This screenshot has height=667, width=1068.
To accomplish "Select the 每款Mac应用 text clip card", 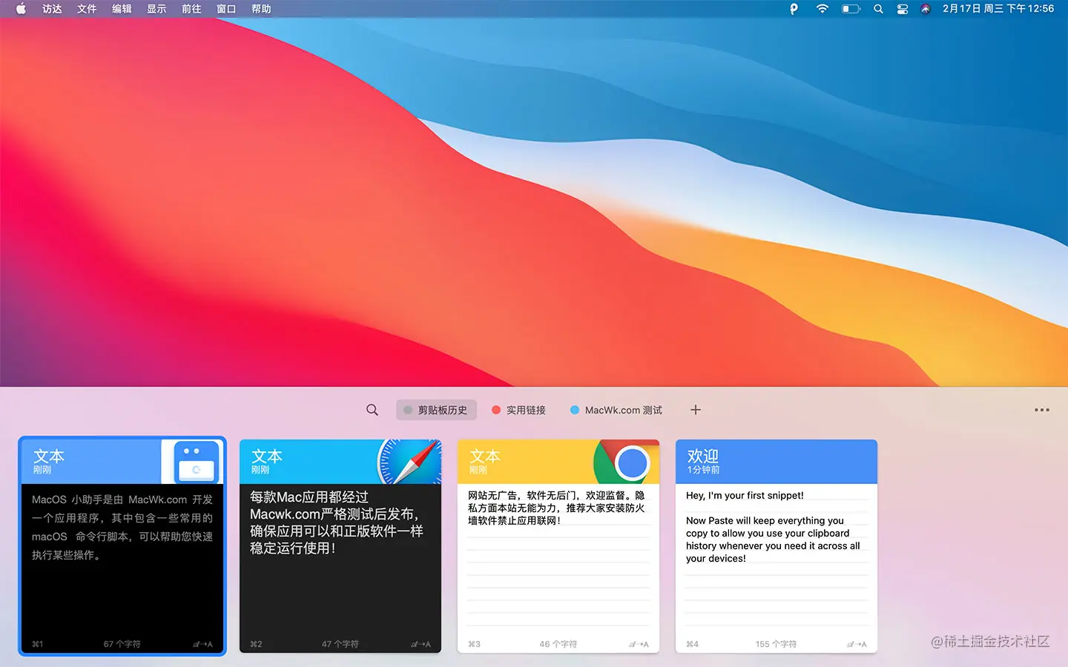I will [340, 546].
